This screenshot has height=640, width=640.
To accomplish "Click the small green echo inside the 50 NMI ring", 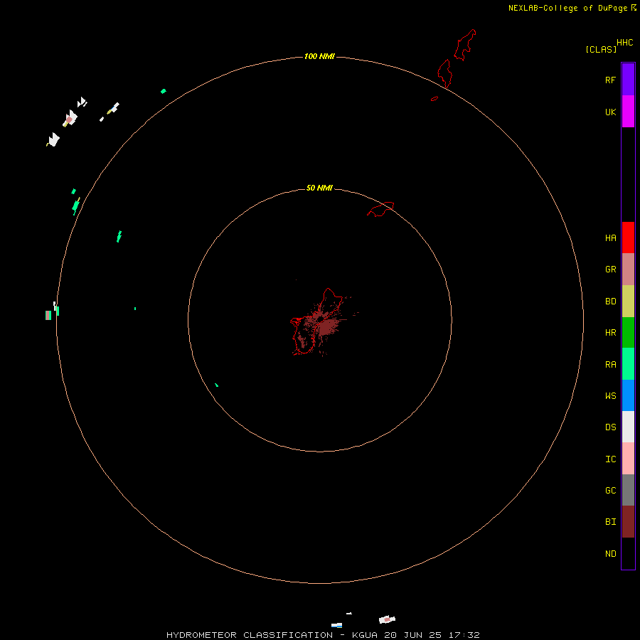I will coord(216,385).
